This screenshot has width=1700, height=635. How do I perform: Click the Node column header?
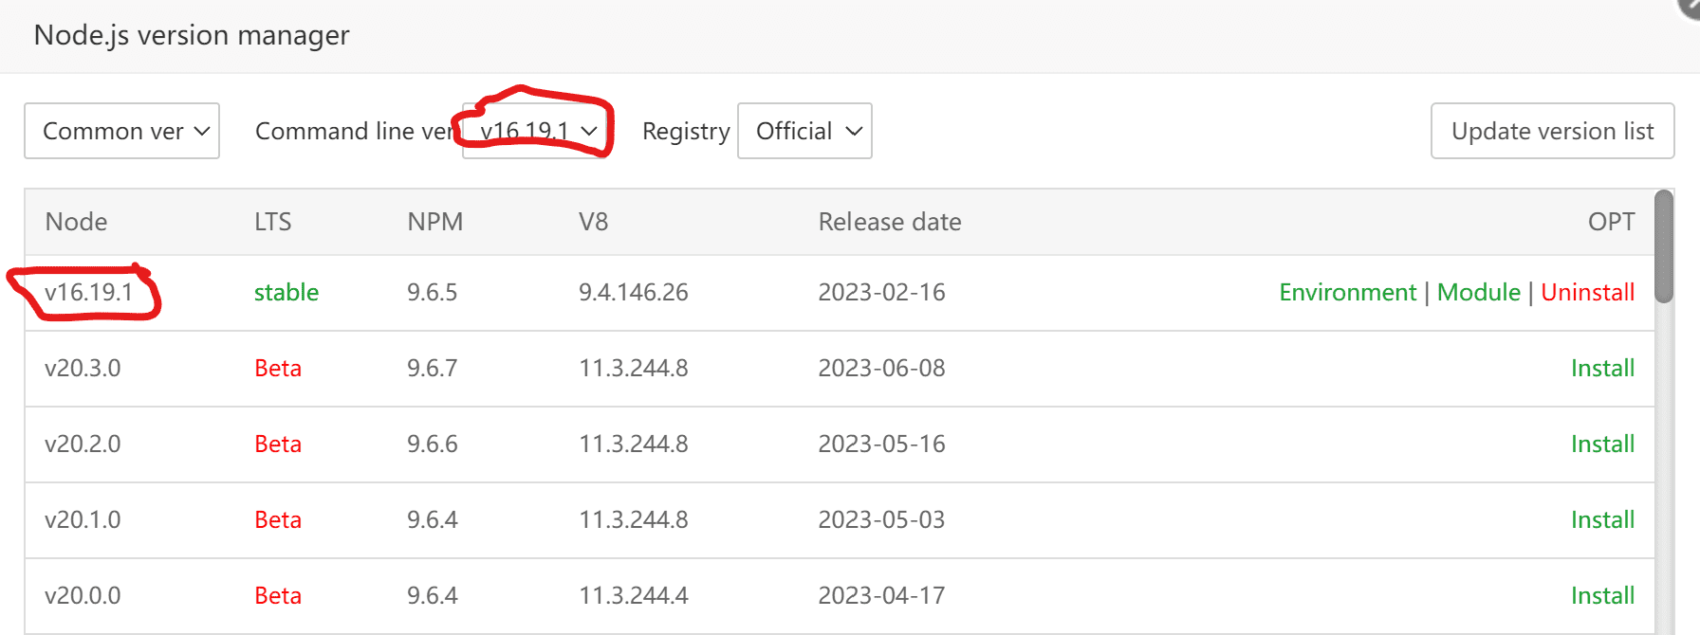(76, 222)
